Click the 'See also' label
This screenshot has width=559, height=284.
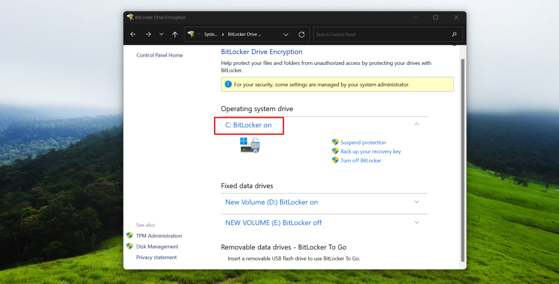[x=145, y=225]
